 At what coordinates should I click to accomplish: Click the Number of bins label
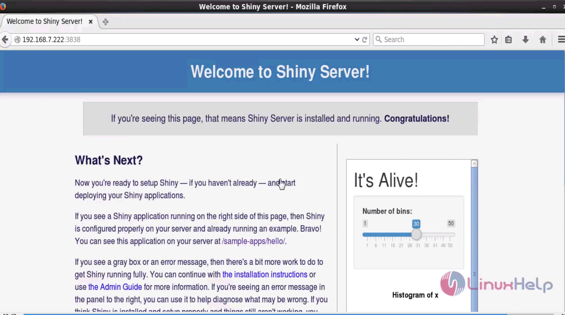coord(387,211)
